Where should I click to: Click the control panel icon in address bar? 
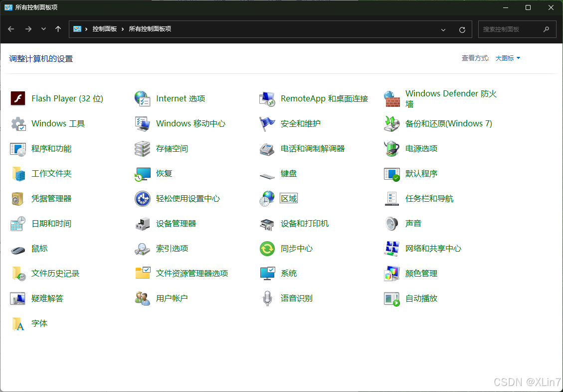point(77,29)
